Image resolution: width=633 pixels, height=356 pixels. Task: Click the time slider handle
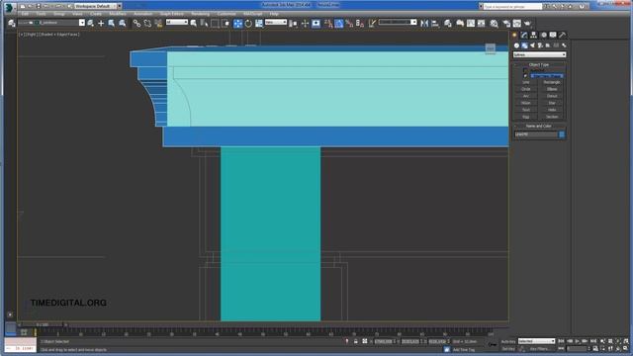click(x=42, y=324)
